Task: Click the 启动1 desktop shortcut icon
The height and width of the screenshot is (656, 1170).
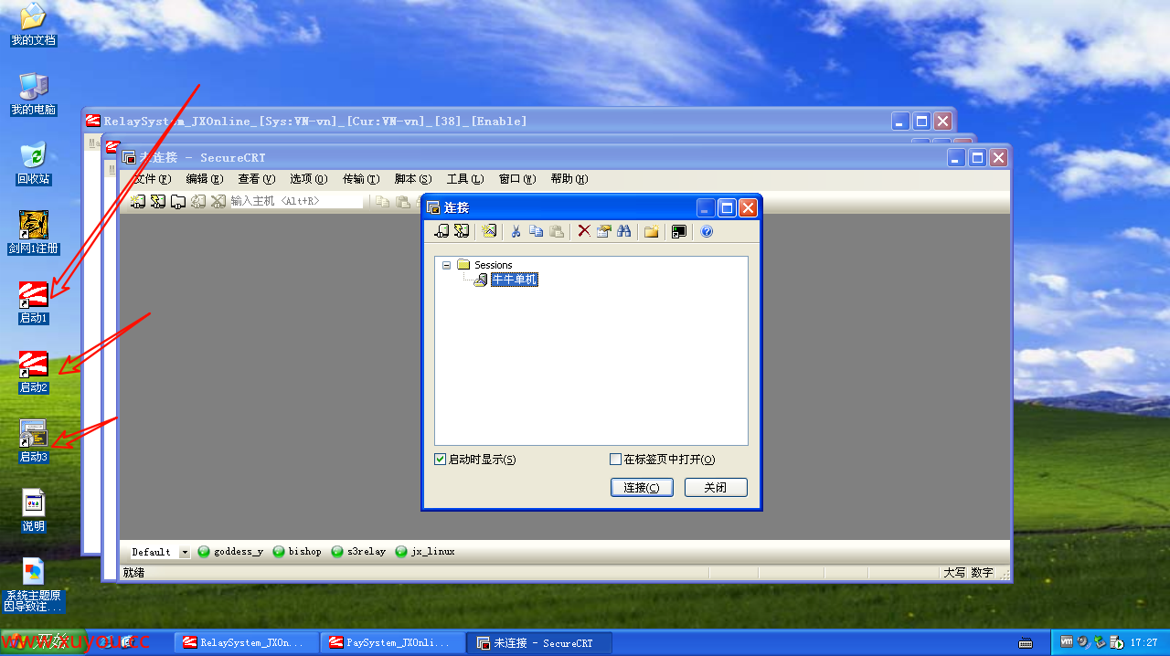Action: point(33,295)
